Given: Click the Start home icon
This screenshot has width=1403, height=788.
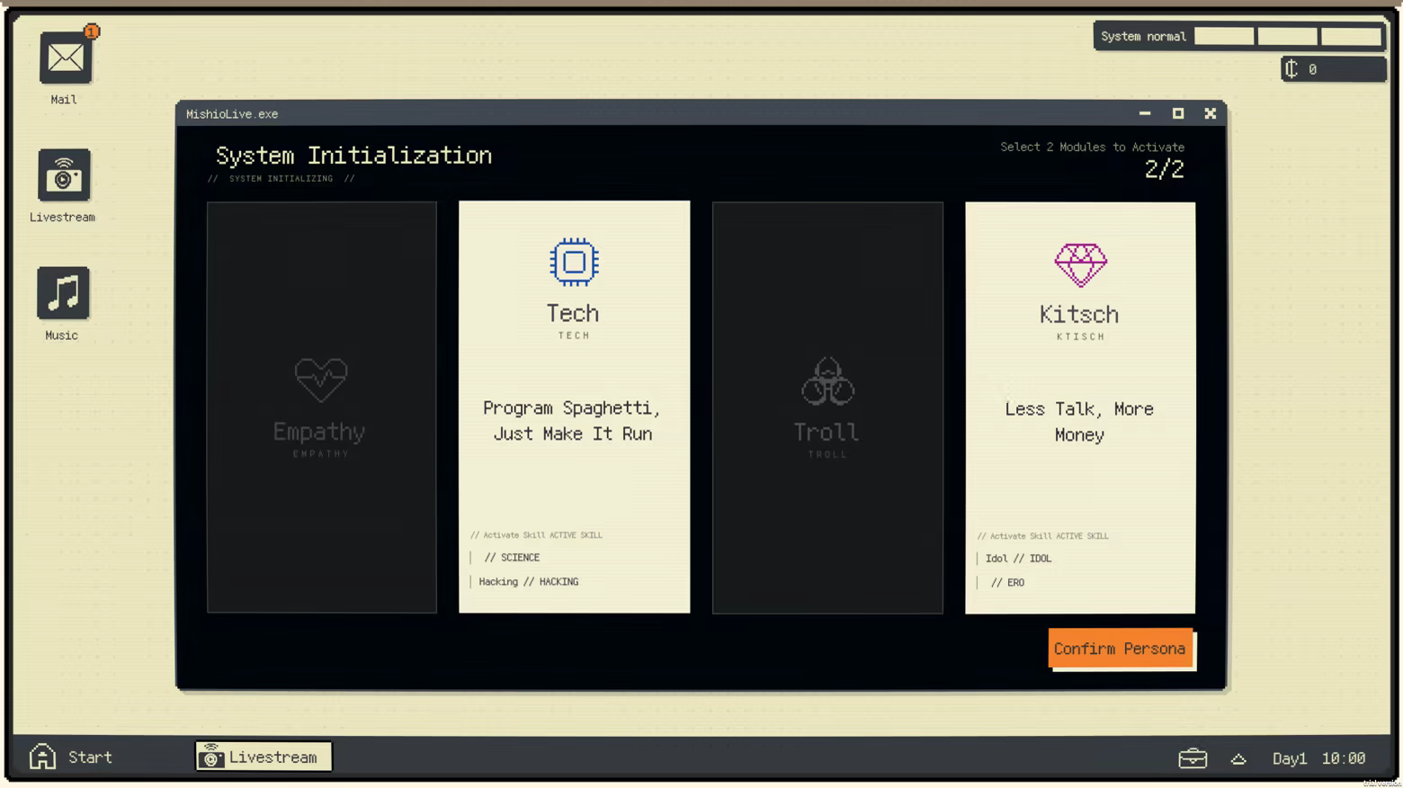Looking at the screenshot, I should pyautogui.click(x=42, y=757).
